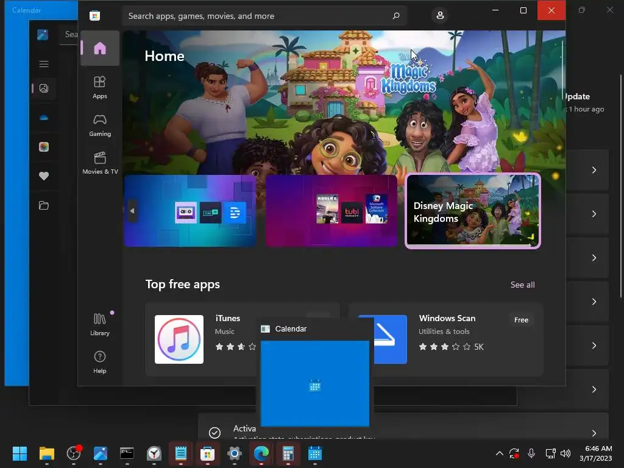
Task: Open Photos app from the taskbar
Action: point(101,453)
